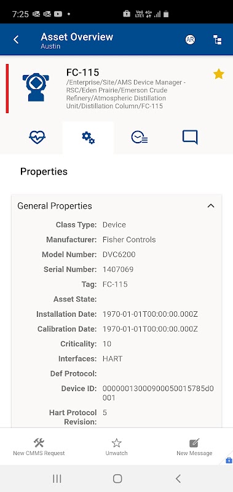Select the Device ID value text
233x492 pixels.
coord(158,393)
